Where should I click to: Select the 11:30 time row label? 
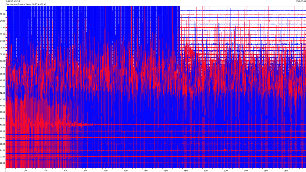click(3, 87)
